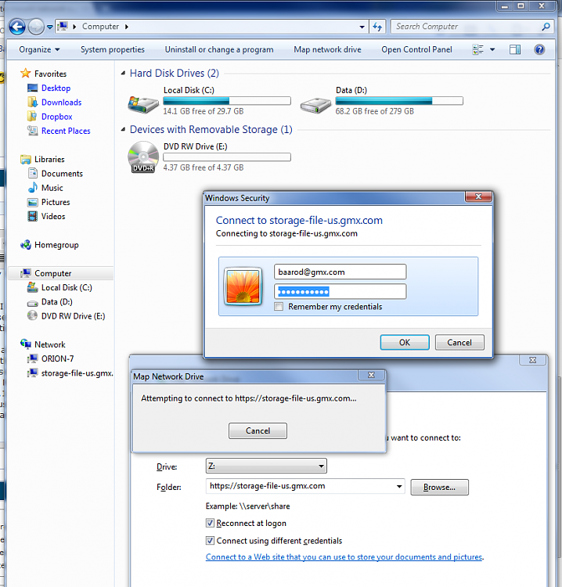The image size is (562, 587).
Task: Select DVD RW Drive (E:) disc icon
Action: (x=143, y=157)
